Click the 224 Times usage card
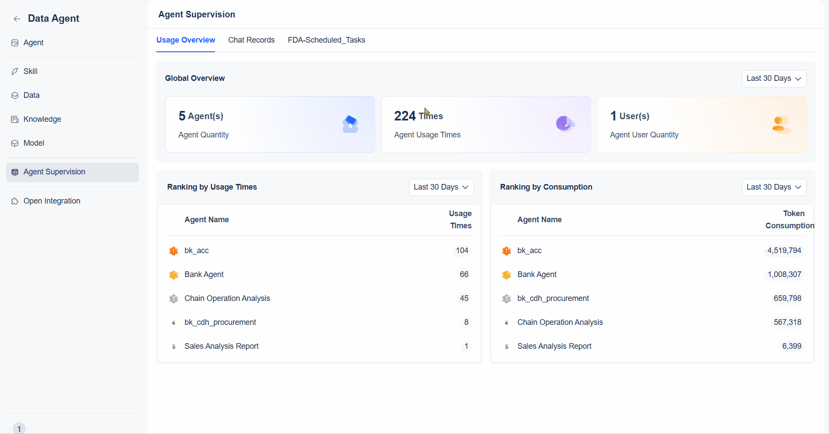This screenshot has height=434, width=829. pyautogui.click(x=486, y=124)
